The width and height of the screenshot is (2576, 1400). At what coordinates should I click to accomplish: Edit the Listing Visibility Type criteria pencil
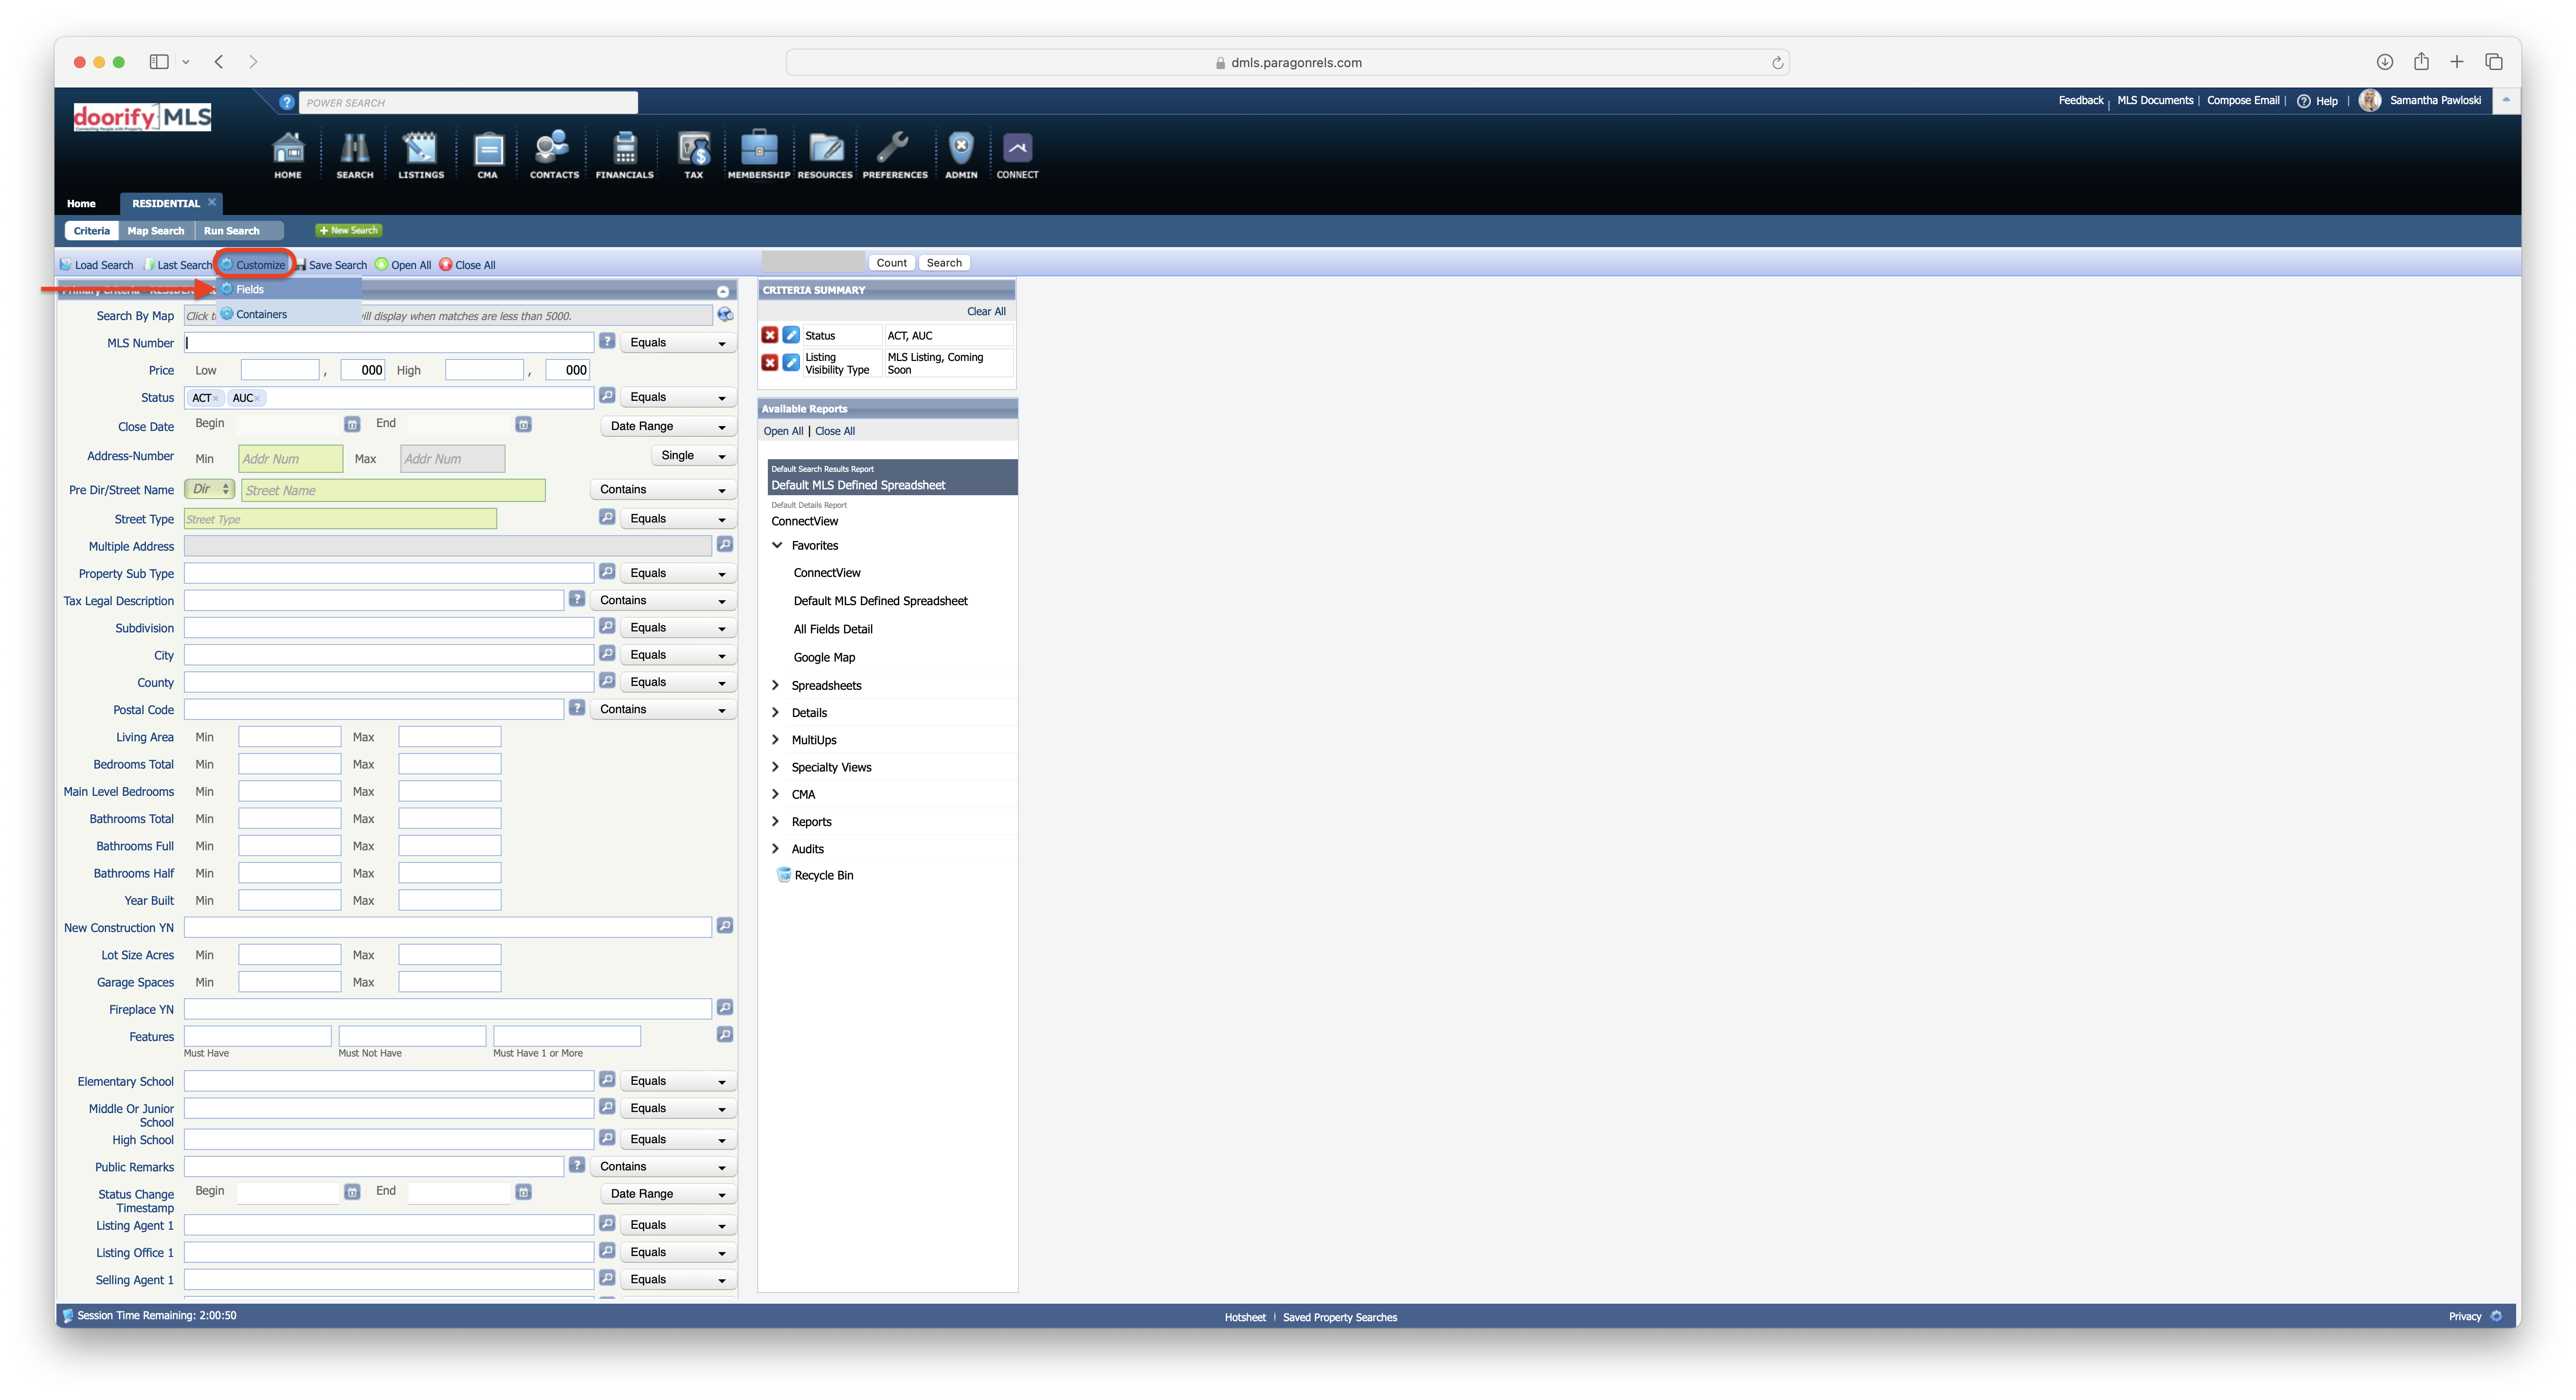pyautogui.click(x=791, y=363)
